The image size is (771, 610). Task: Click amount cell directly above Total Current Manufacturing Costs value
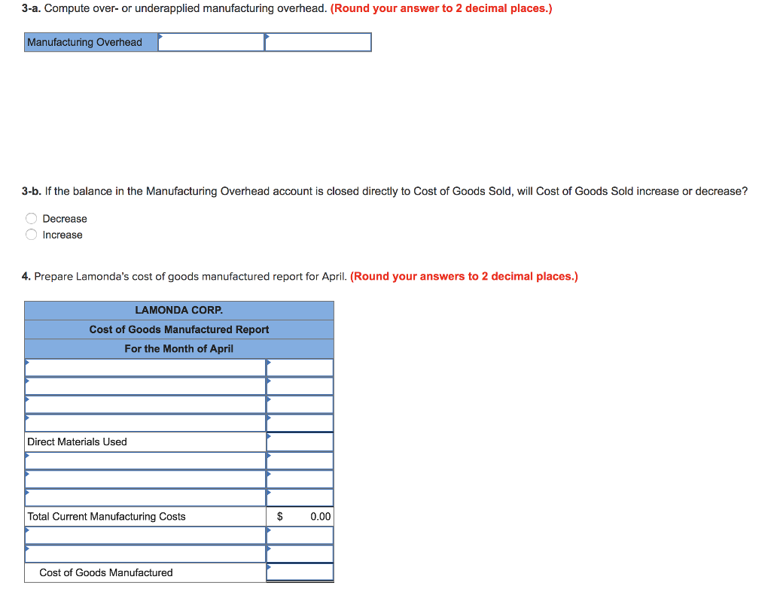click(300, 498)
